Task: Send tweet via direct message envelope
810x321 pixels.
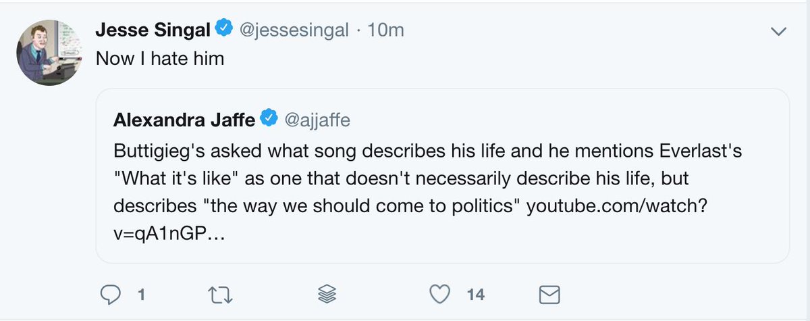Action: click(549, 294)
